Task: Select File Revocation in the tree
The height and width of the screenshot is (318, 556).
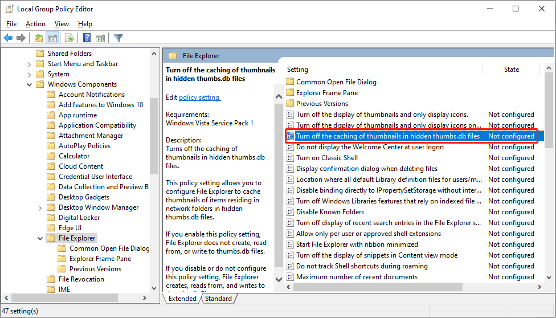Action: point(81,279)
